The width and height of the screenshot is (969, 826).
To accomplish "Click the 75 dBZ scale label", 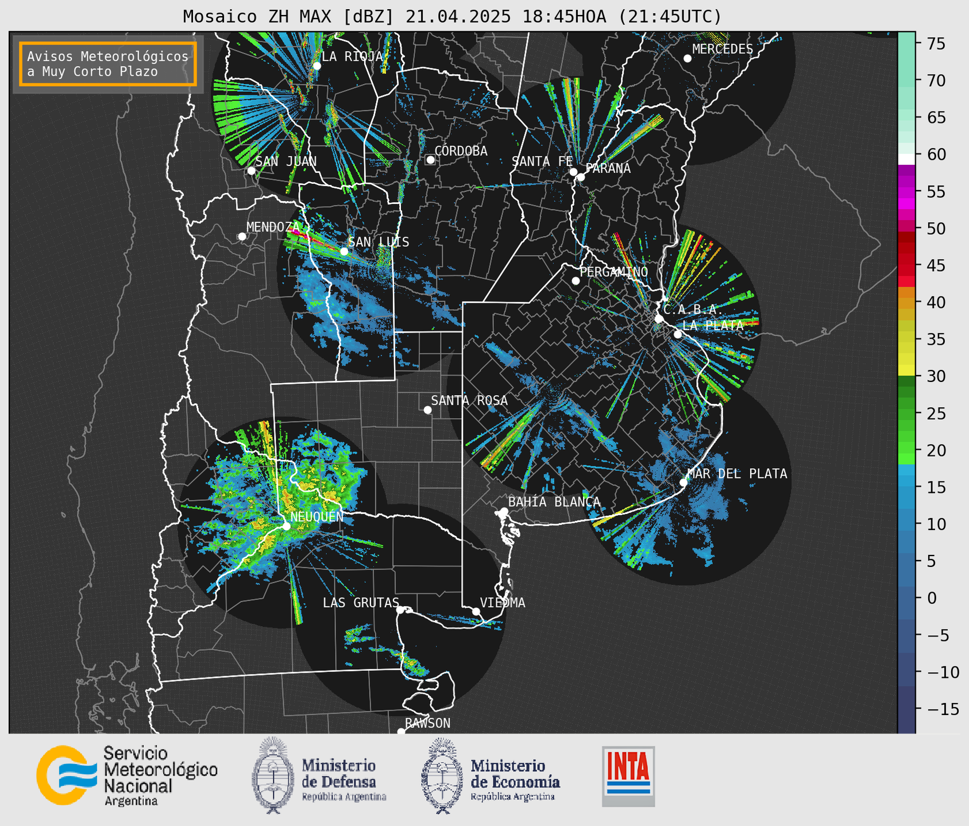I will point(936,44).
